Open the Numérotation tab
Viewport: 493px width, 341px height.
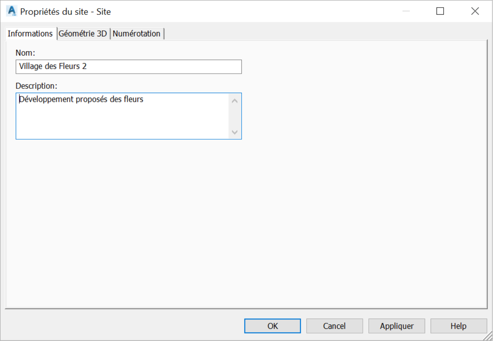pos(137,34)
